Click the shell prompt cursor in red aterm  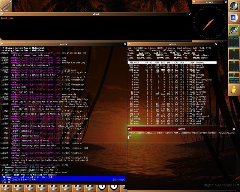click(x=128, y=137)
